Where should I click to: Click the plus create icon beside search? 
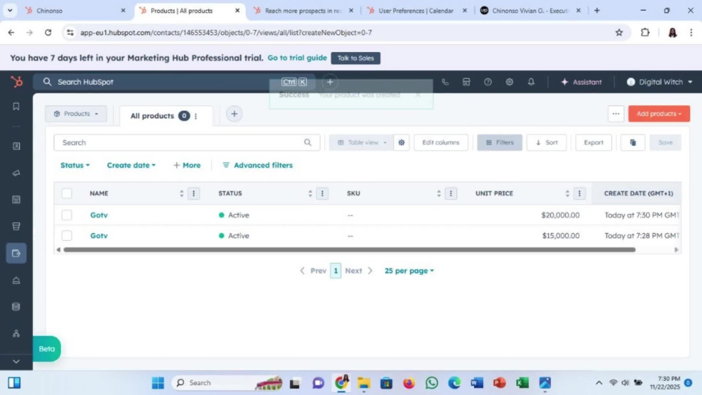click(330, 82)
